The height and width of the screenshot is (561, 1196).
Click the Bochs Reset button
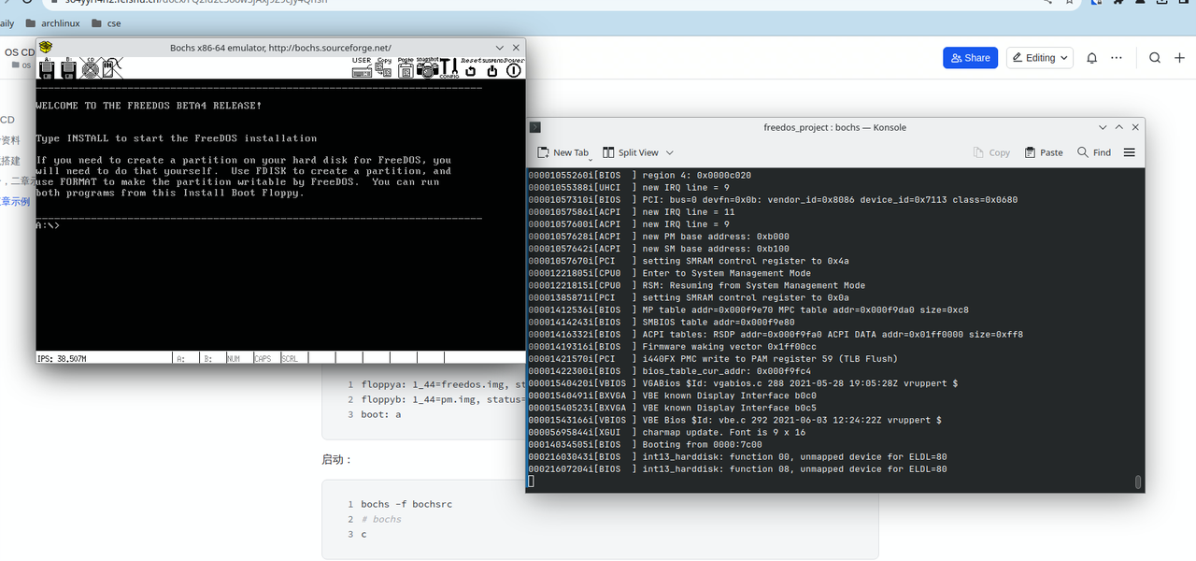point(470,67)
